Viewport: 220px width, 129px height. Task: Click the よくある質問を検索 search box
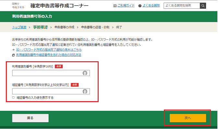[182, 6]
